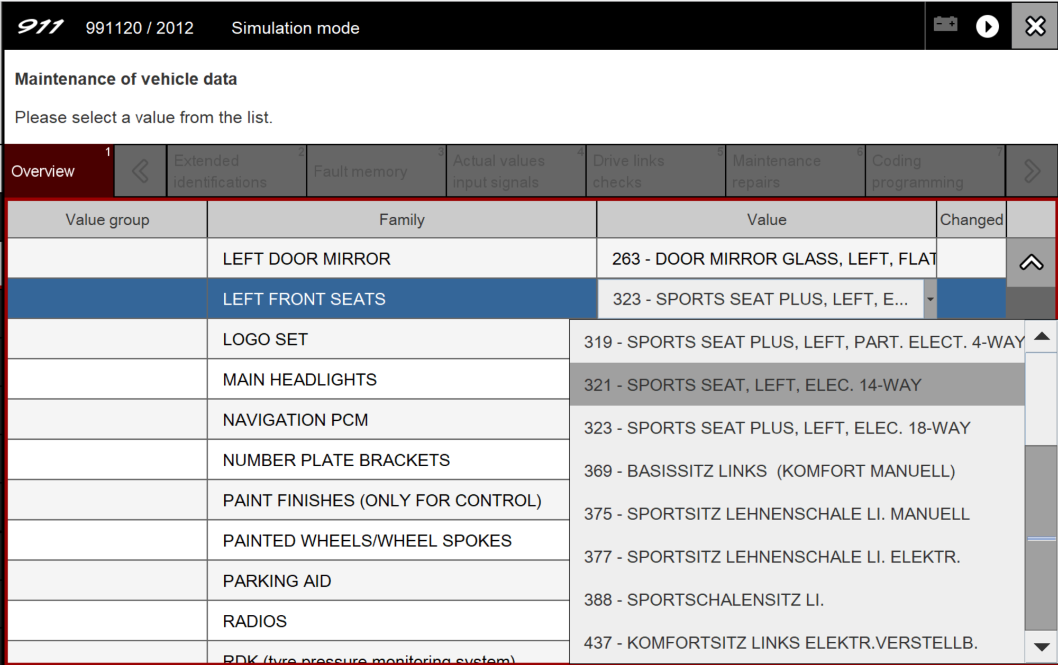This screenshot has width=1058, height=665.
Task: Close the window with the X button
Action: coord(1035,26)
